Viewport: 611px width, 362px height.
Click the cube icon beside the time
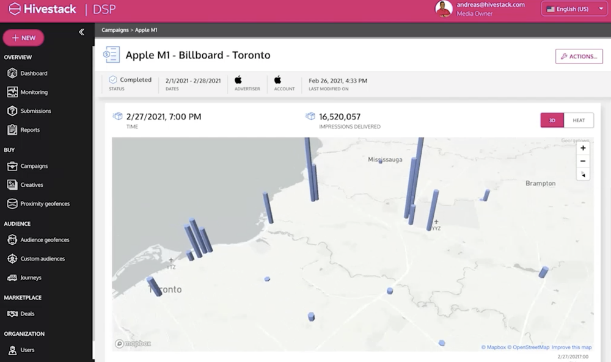tap(117, 117)
